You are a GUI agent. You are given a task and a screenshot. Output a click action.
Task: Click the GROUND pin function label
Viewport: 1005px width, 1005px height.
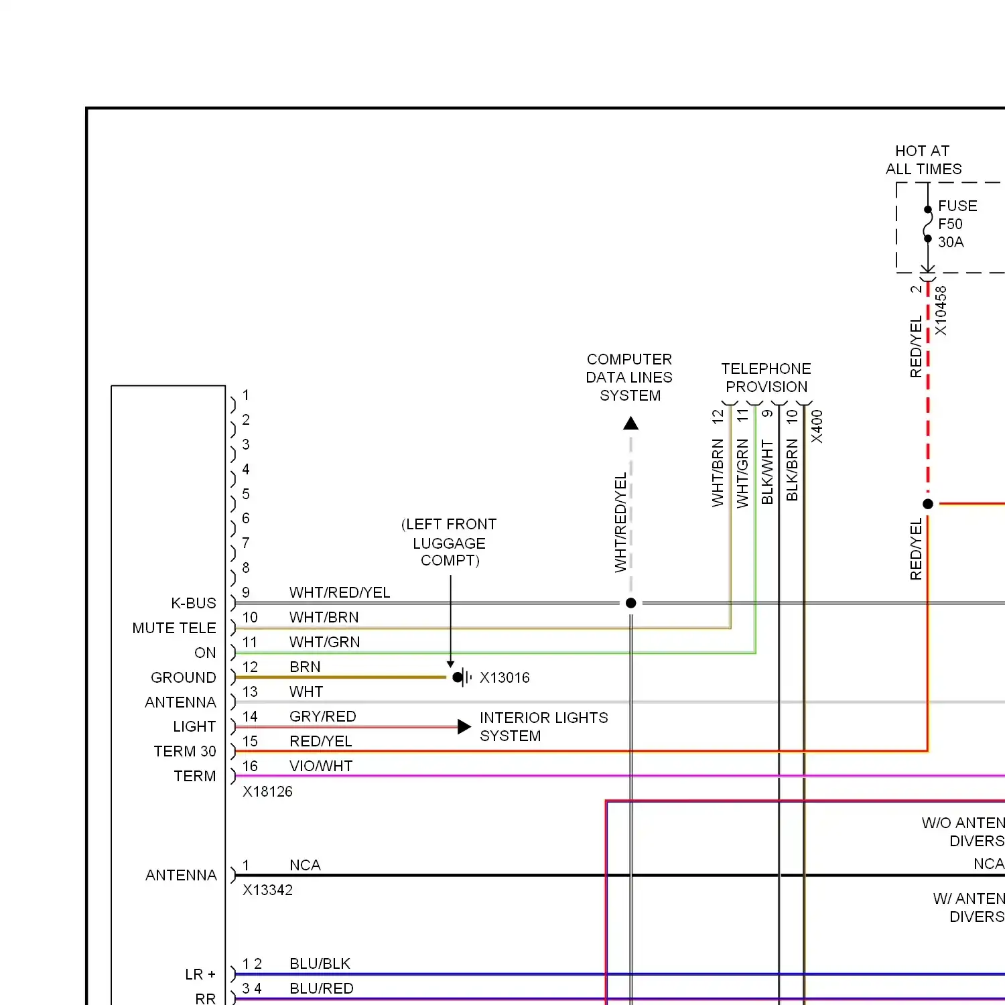pos(184,677)
